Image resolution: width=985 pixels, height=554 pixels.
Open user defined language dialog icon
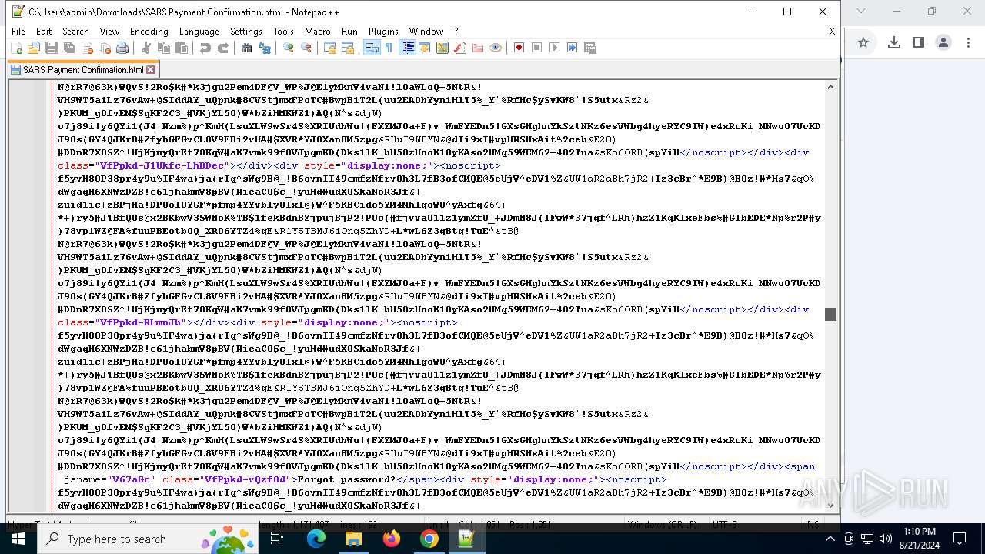coord(425,48)
